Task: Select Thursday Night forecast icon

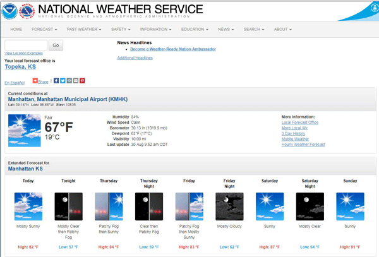Action: point(149,206)
